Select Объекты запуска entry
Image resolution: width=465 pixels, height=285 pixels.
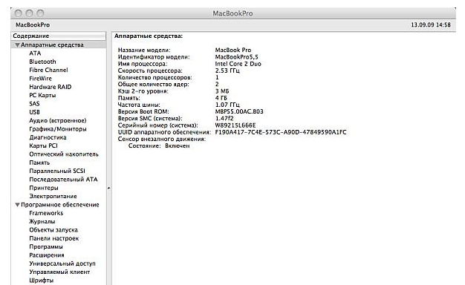[x=53, y=230]
